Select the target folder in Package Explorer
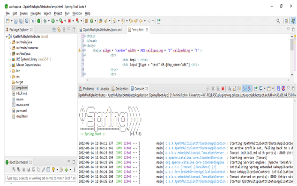This screenshot has height=186, width=297. [17, 82]
